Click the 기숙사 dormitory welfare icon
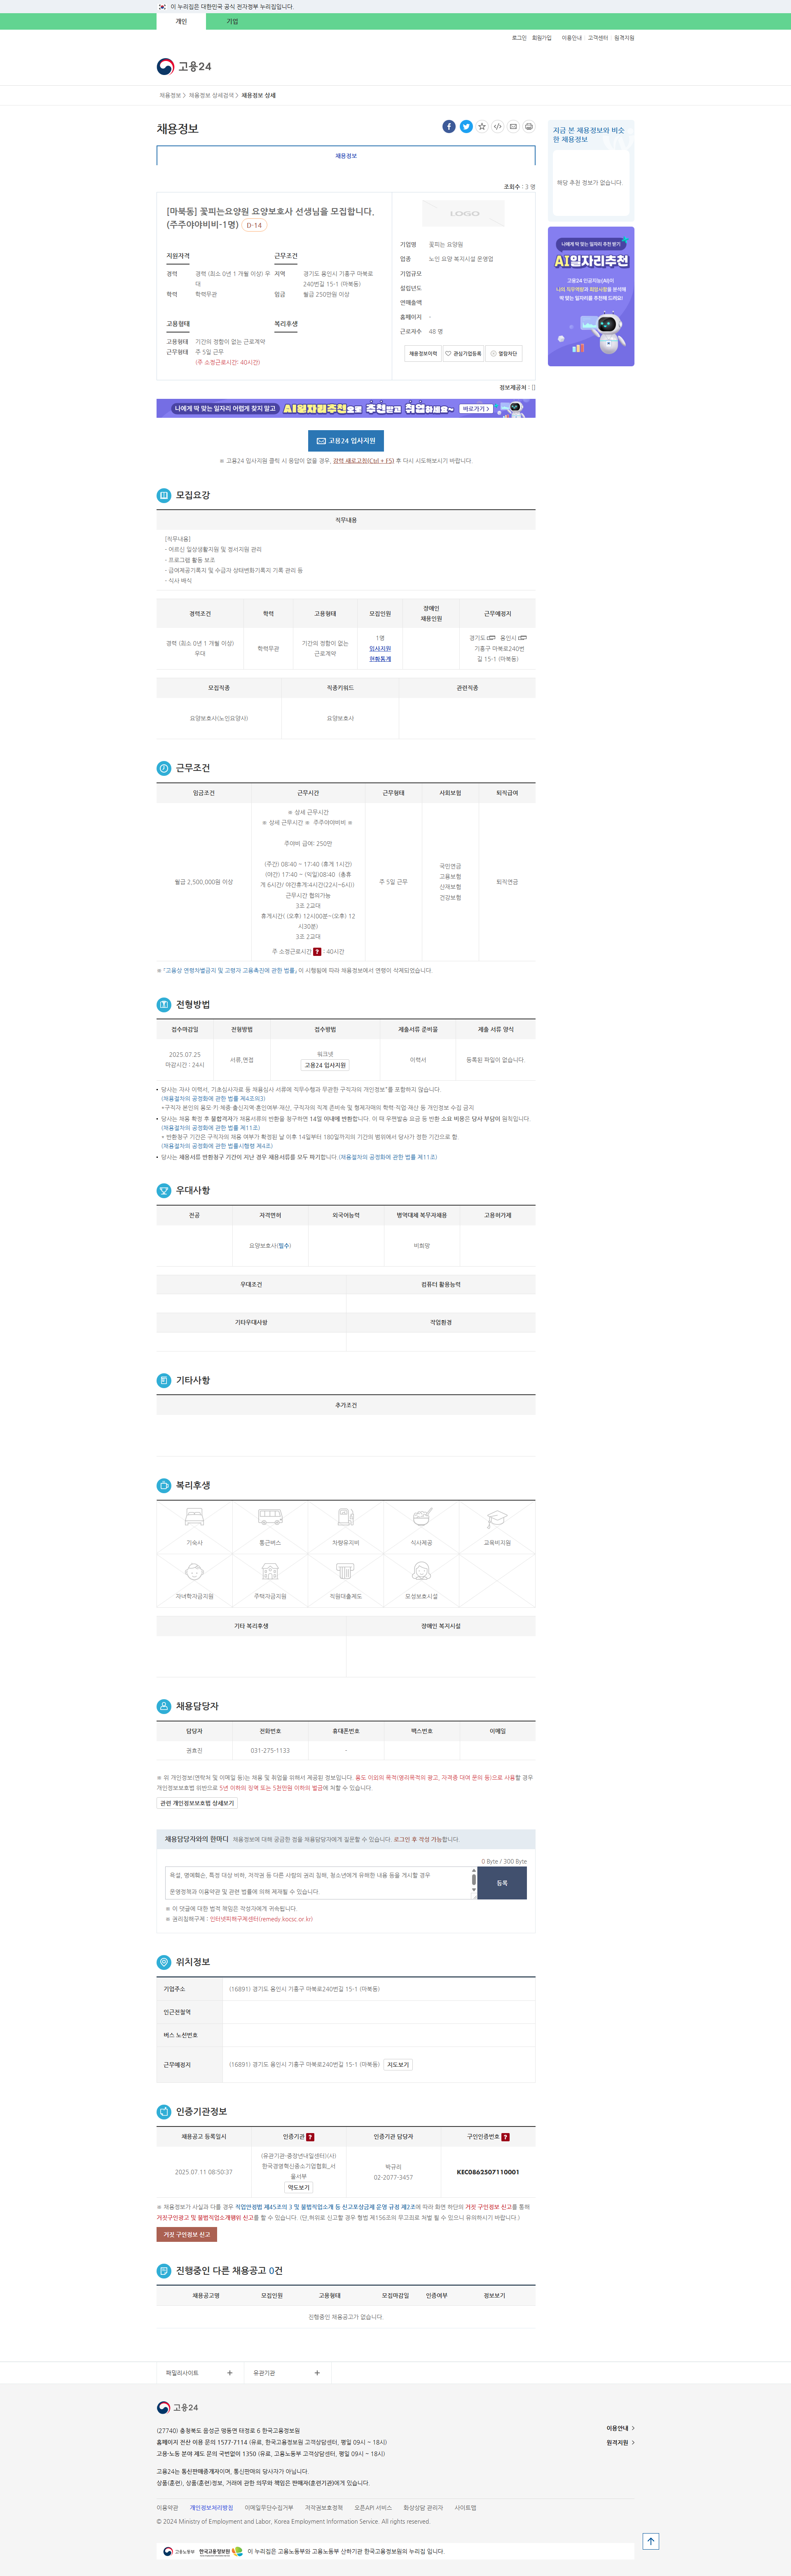This screenshot has width=791, height=2576. coord(194,1517)
